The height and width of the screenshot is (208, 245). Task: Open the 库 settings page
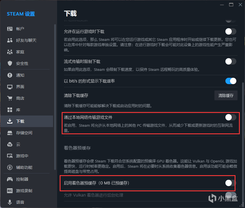[27, 110]
